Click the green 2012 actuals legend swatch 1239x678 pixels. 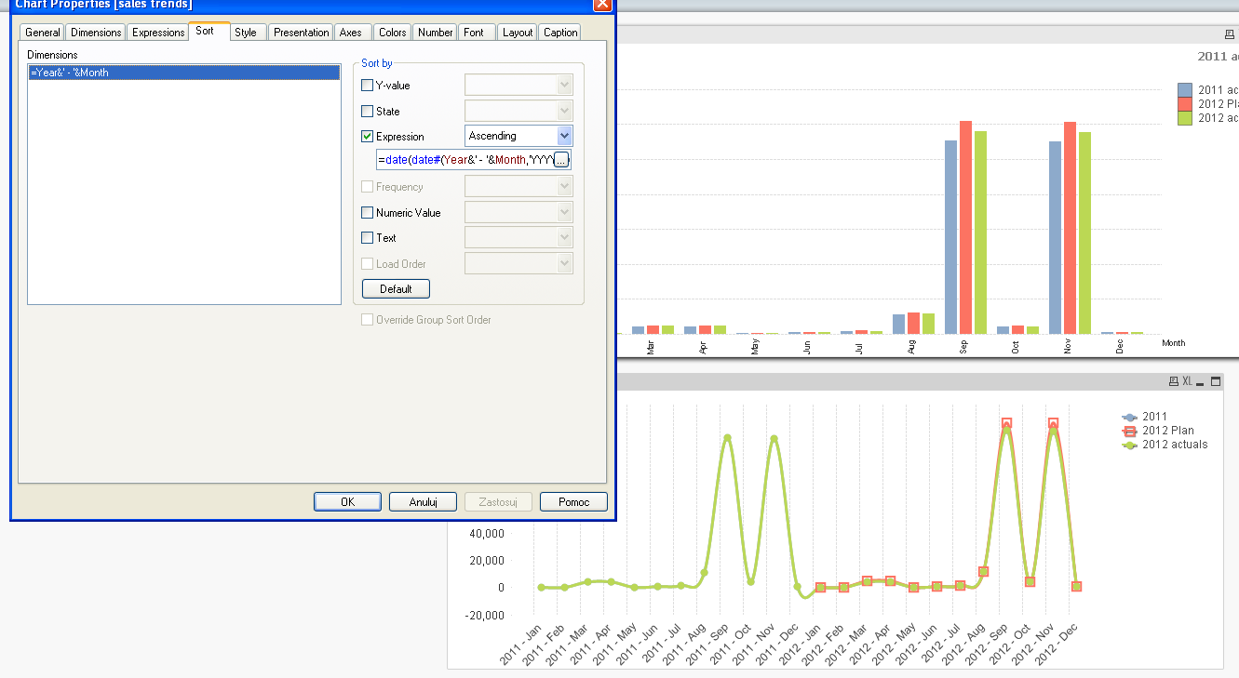tap(1185, 118)
